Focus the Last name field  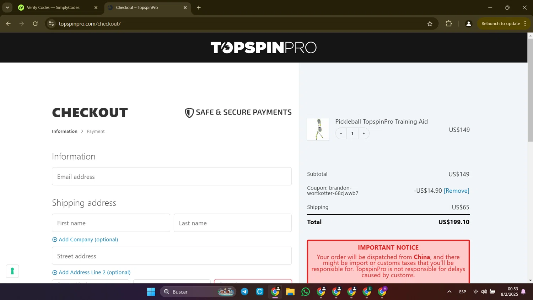tap(233, 223)
